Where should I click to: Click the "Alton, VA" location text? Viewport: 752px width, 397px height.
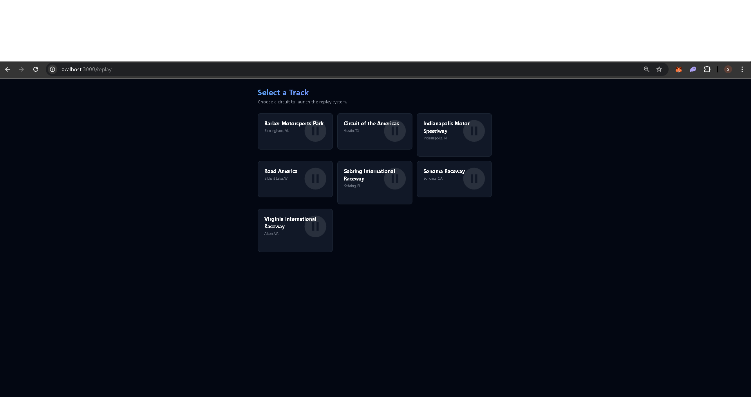click(x=271, y=234)
